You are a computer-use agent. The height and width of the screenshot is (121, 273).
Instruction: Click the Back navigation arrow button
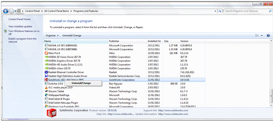(x=6, y=11)
